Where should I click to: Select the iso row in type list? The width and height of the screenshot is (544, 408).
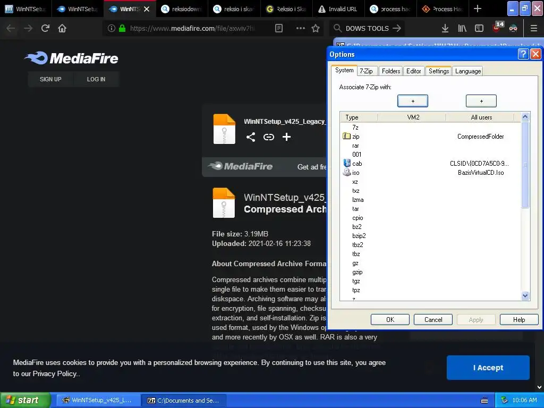(430, 173)
